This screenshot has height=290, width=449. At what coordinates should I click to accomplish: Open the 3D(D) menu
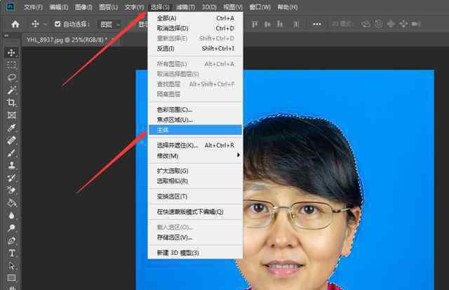[209, 7]
